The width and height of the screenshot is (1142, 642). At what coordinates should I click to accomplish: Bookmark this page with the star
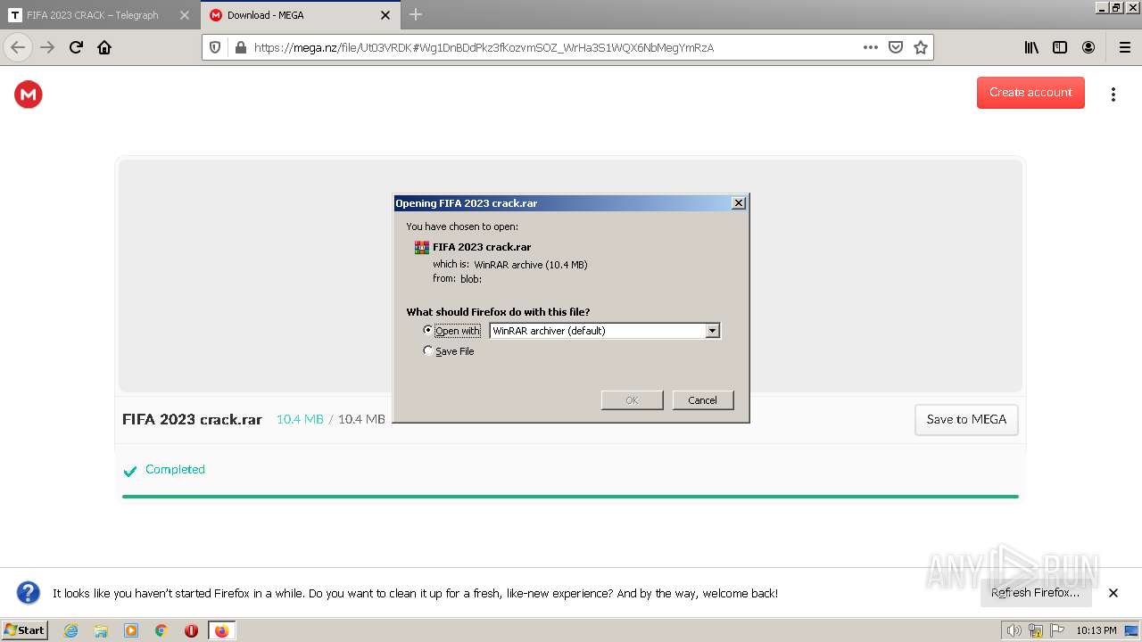(x=921, y=47)
